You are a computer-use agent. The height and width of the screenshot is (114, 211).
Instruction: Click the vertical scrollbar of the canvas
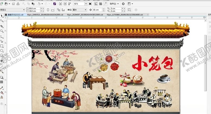pos(205,63)
